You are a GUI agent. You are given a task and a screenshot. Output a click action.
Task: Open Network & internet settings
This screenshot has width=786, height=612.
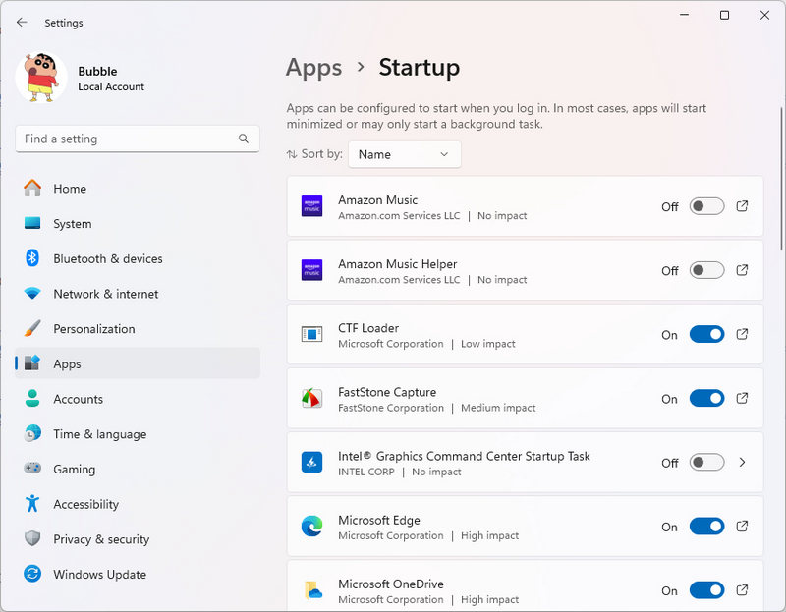pos(138,294)
